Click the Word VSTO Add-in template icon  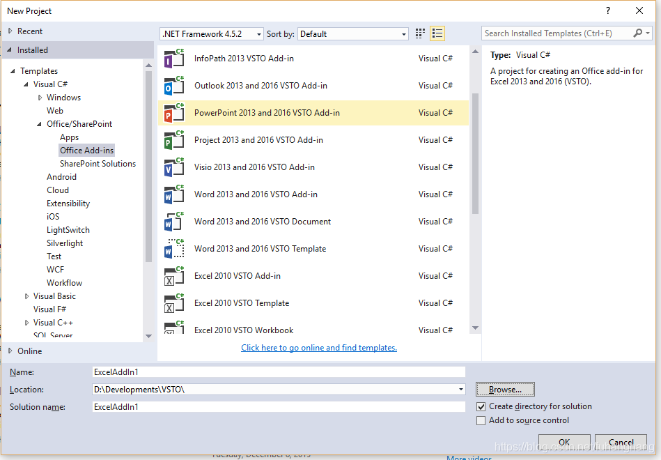pyautogui.click(x=173, y=194)
